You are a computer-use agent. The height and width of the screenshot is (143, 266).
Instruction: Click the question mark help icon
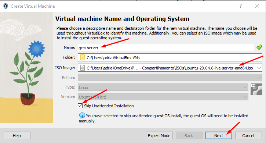pos(241,6)
